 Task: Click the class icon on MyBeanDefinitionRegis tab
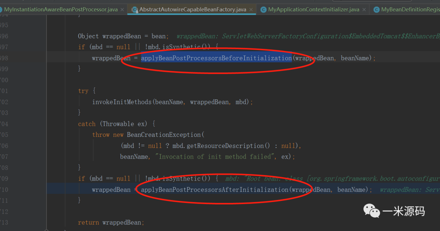point(376,9)
